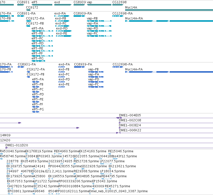The width and height of the screenshot is (213, 195).
Task: Open the CG8939 gene feature label
Action: [80, 2]
